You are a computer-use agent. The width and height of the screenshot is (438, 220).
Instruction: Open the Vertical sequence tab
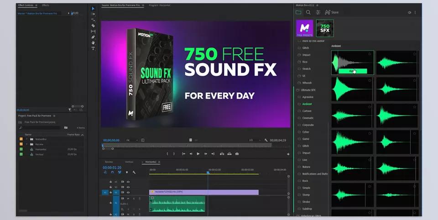click(x=129, y=162)
